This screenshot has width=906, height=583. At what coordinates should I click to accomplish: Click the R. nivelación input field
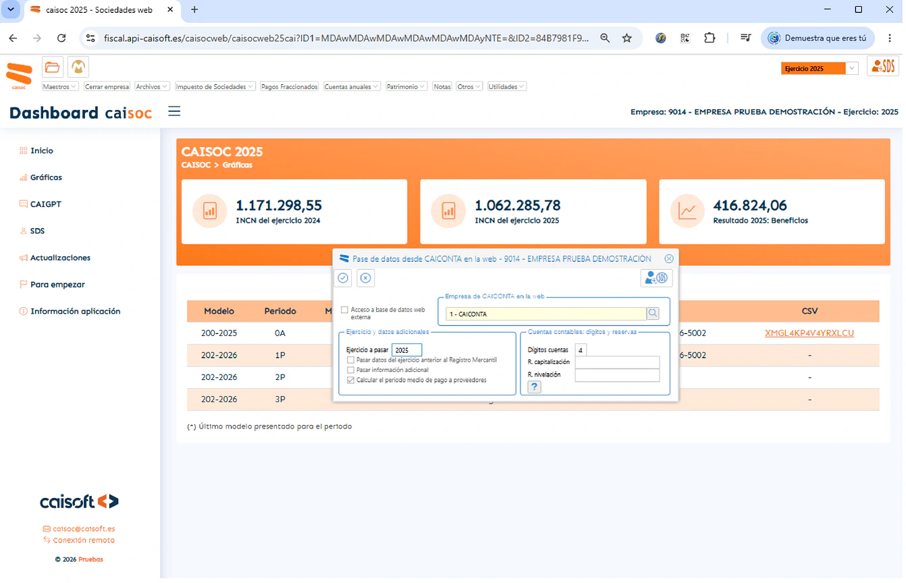617,375
